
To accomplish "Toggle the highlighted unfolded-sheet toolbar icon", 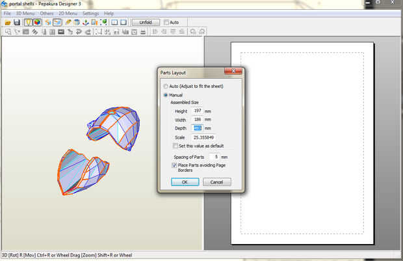I will [x=57, y=23].
